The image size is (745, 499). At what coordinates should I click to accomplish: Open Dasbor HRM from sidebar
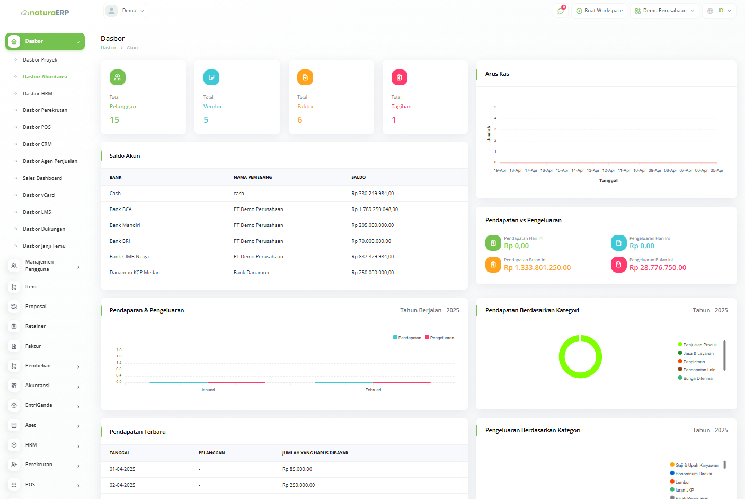(38, 94)
